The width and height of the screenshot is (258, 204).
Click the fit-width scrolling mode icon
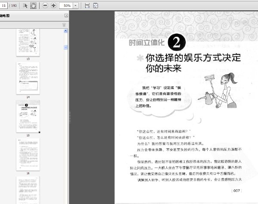pos(87,6)
